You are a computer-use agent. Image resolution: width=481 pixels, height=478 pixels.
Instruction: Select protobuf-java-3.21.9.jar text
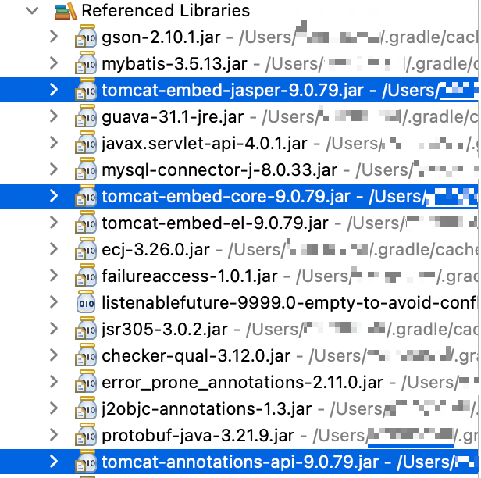[198, 436]
